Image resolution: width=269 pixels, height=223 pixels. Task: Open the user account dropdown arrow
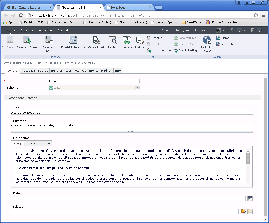[223, 30]
